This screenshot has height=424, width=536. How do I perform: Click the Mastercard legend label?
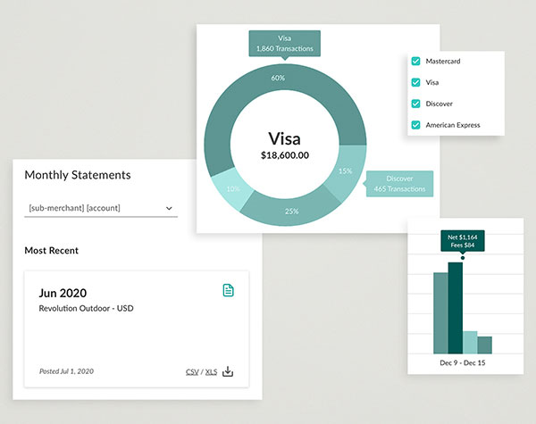tap(443, 62)
